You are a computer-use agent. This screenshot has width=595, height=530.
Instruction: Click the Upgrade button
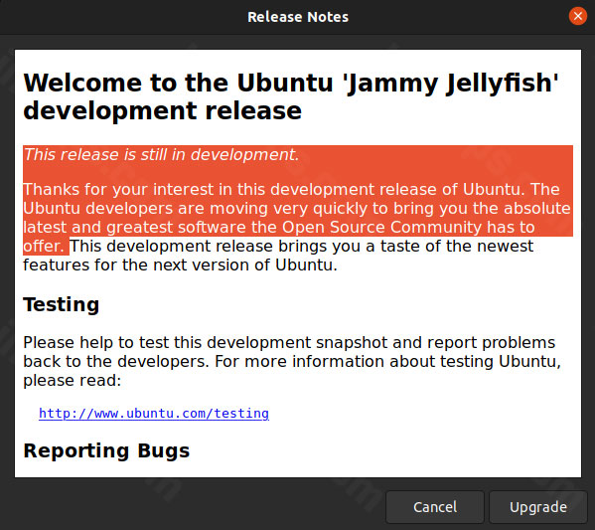pos(538,507)
